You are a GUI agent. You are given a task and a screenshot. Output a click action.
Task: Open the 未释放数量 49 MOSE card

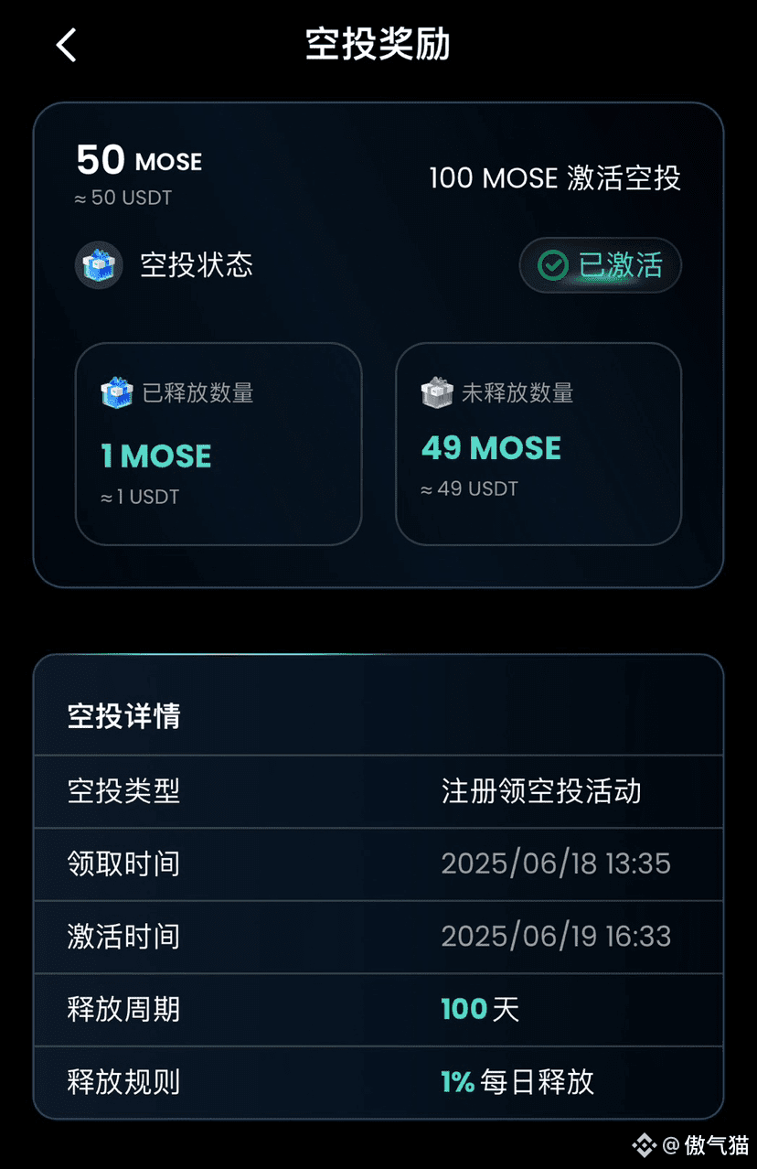point(538,444)
